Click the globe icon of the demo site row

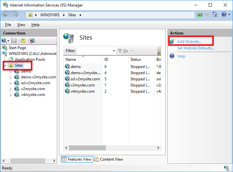67,66
